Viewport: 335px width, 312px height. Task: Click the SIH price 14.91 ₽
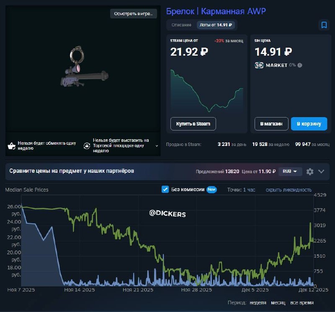point(273,51)
